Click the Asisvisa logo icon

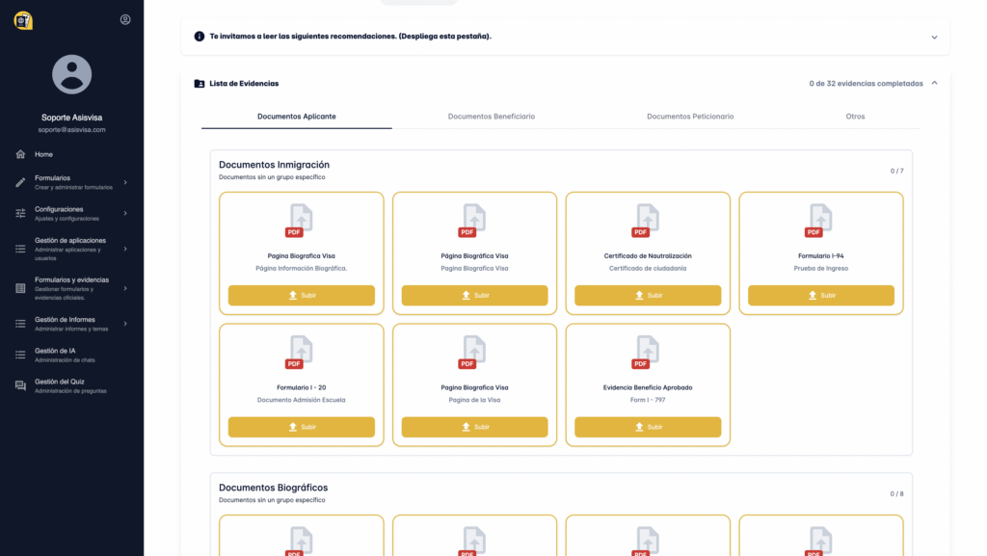pos(23,20)
